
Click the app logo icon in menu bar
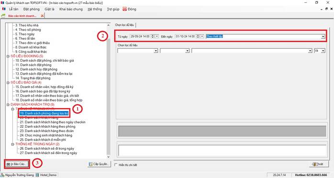pyautogui.click(x=4, y=9)
